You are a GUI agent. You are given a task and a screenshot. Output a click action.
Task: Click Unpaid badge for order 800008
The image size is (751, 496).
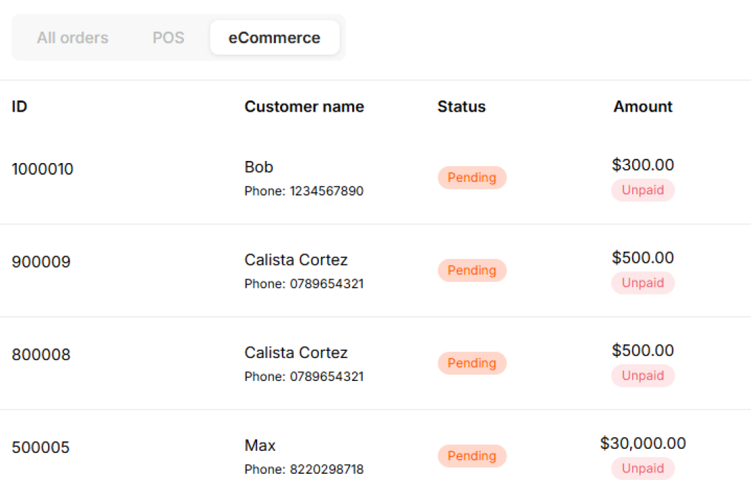(x=643, y=375)
